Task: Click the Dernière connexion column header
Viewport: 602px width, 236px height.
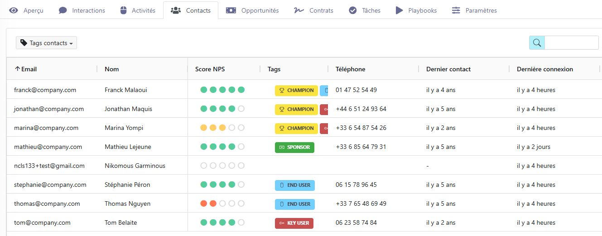Action: click(x=544, y=69)
